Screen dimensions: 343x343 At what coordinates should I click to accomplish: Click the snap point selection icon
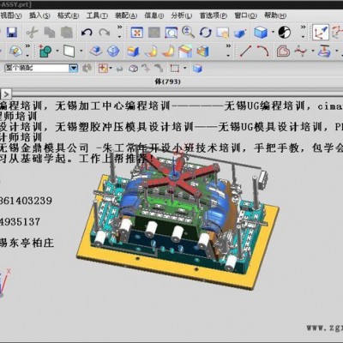[103, 69]
